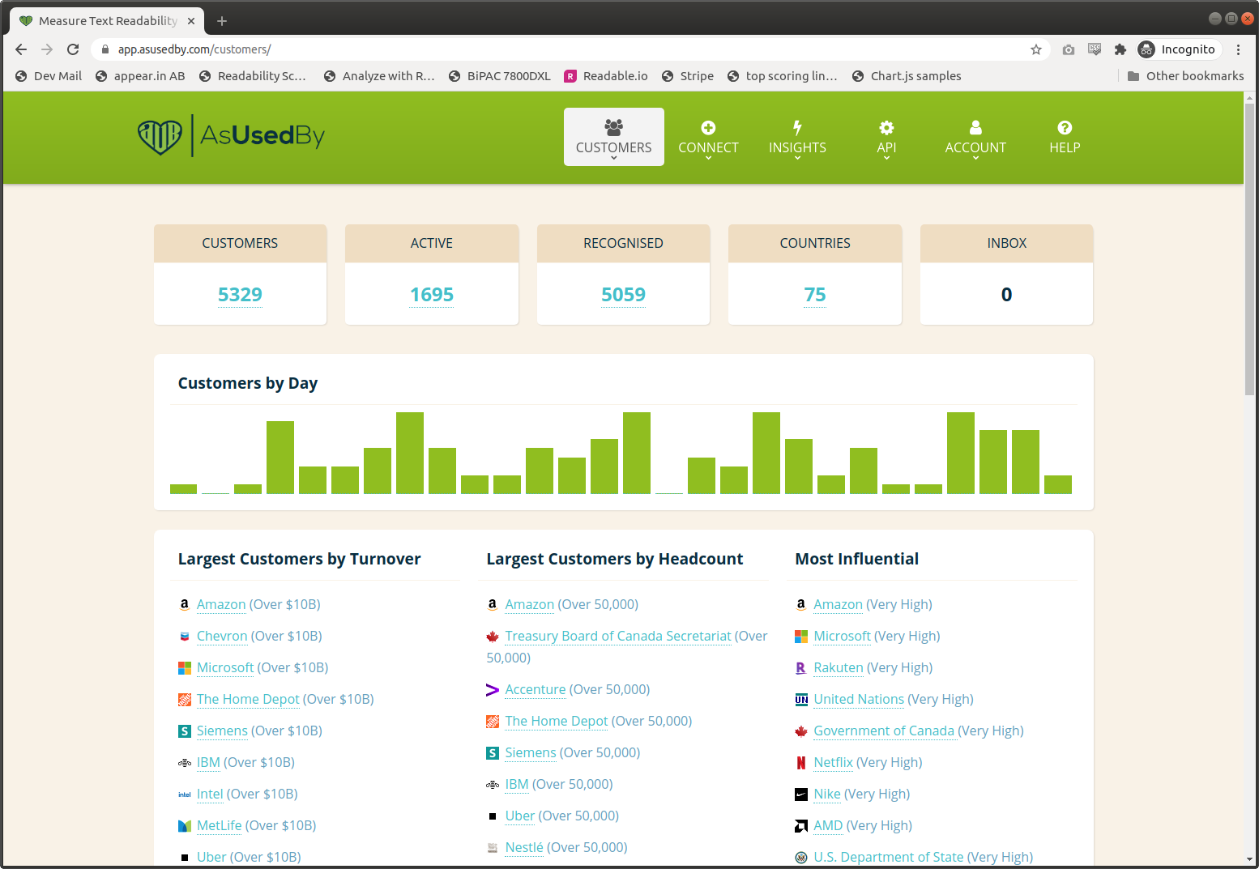1259x869 pixels.
Task: Open the United Nations customer link
Action: click(x=859, y=699)
